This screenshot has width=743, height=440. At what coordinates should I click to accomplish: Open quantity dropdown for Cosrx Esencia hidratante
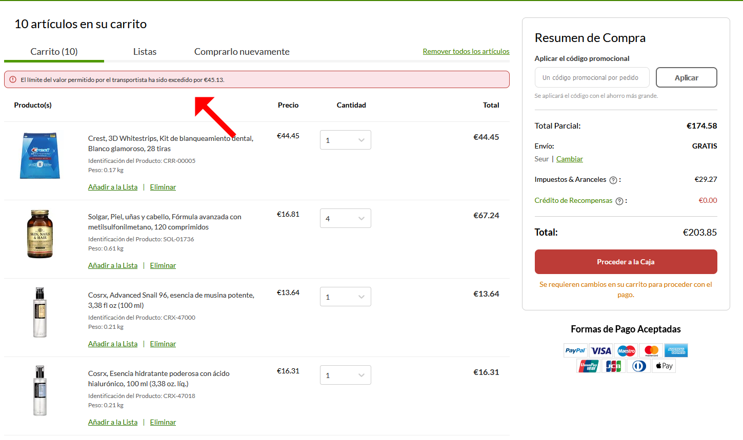tap(346, 375)
